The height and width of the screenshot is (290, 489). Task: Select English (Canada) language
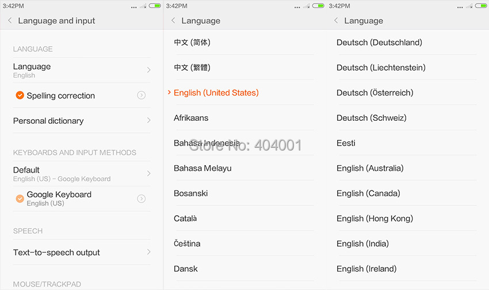(368, 193)
